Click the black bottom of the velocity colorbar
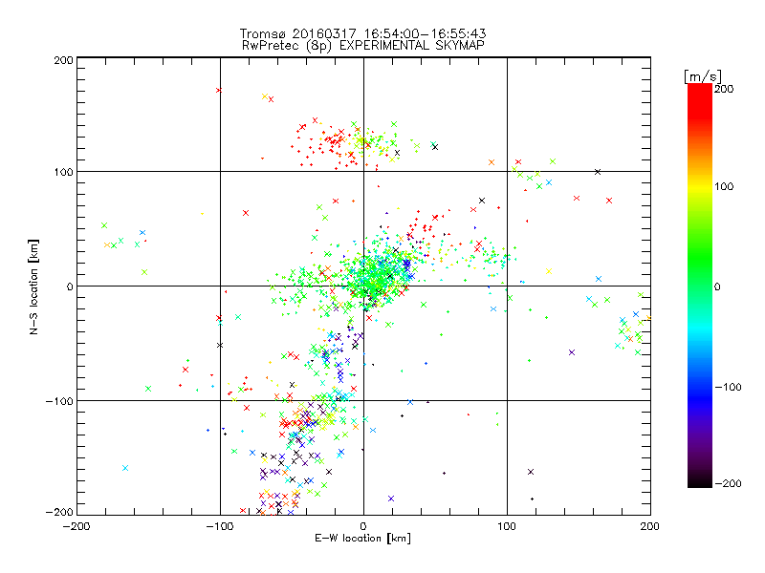Screen dimensions: 765x573 (700, 480)
